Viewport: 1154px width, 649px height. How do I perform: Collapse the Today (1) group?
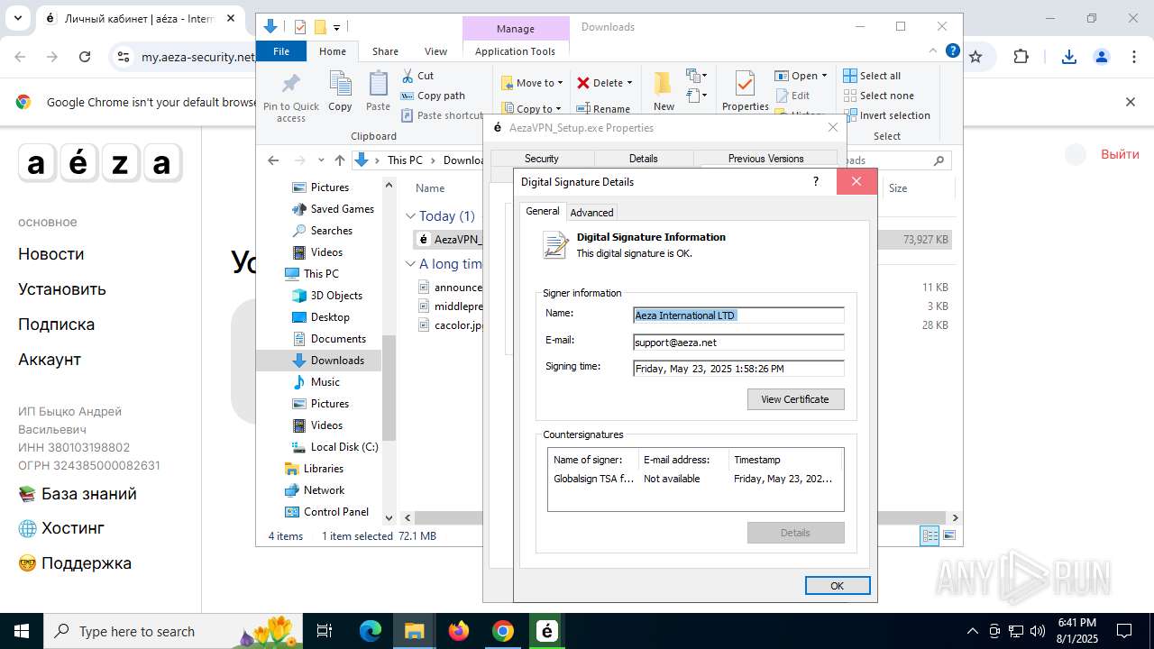pyautogui.click(x=411, y=216)
